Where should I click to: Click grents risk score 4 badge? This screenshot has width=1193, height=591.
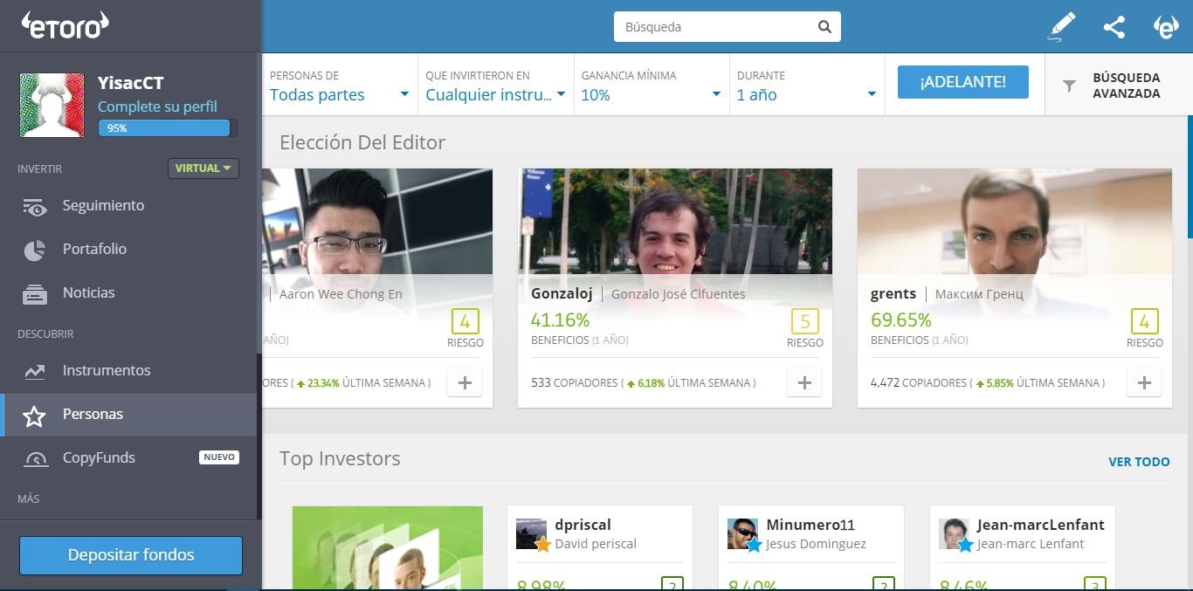tap(1145, 321)
